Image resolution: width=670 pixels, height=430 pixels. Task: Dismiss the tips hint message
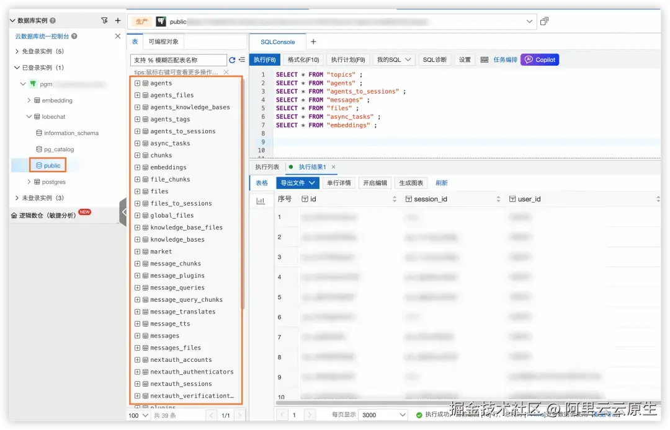(x=226, y=72)
